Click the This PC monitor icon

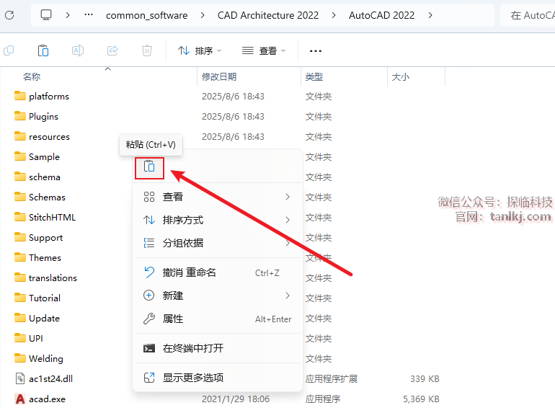click(46, 15)
